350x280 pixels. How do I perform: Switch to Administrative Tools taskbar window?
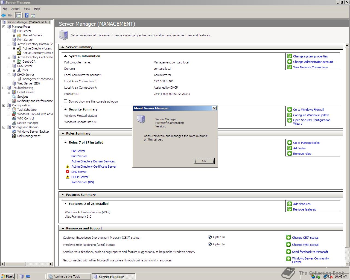coord(69,276)
